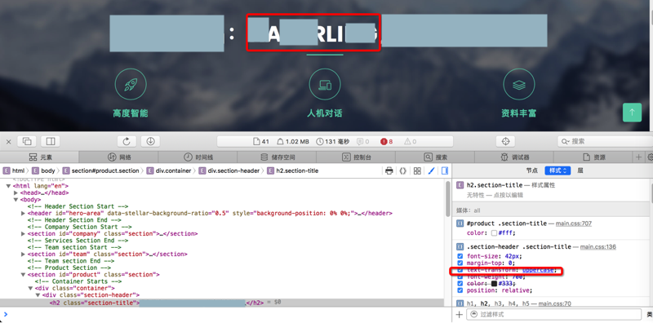Click the 131 ms load time indicator
The width and height of the screenshot is (653, 323).
pos(333,142)
